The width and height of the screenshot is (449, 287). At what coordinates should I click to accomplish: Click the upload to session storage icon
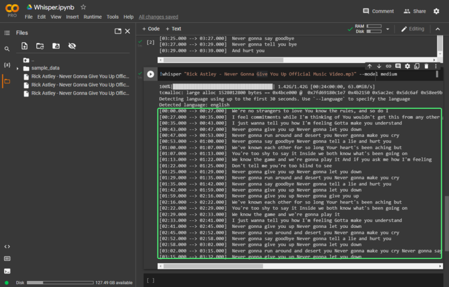[x=25, y=46]
